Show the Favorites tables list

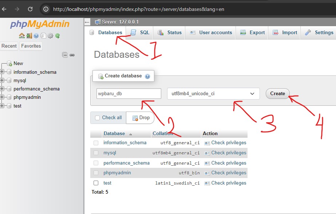click(31, 46)
